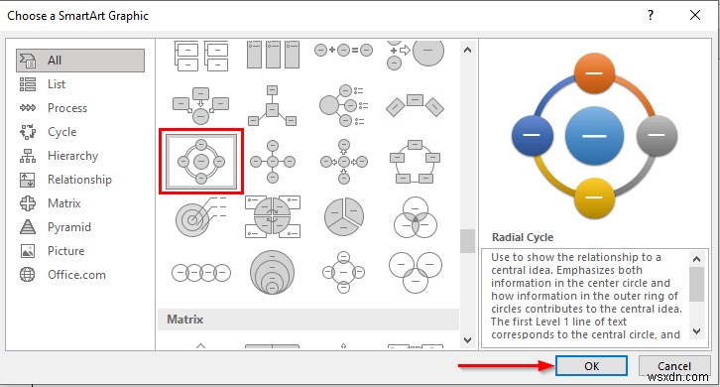Choose the pentagon cycle of boxes layout

coord(416,162)
